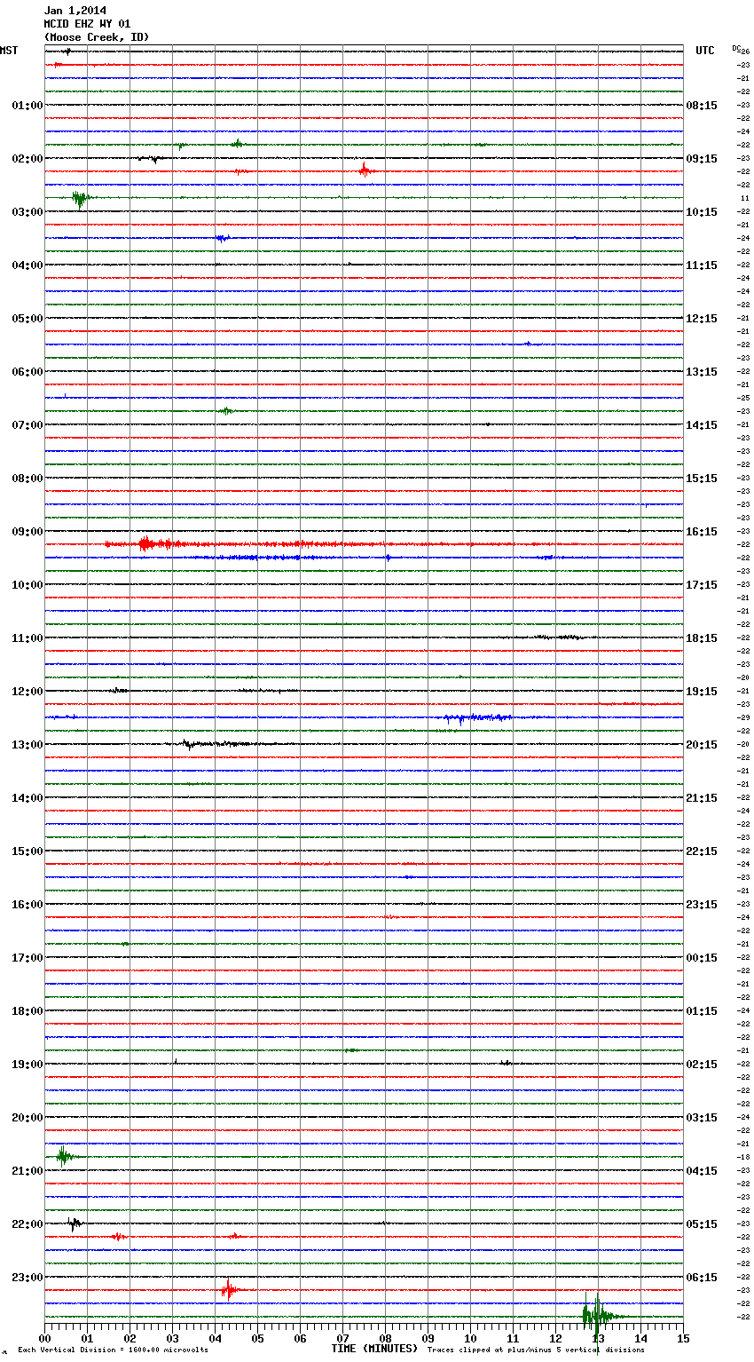Screen dimensions: 754x1362
Task: Select the 20:15 UTC time label
Action: [x=702, y=745]
